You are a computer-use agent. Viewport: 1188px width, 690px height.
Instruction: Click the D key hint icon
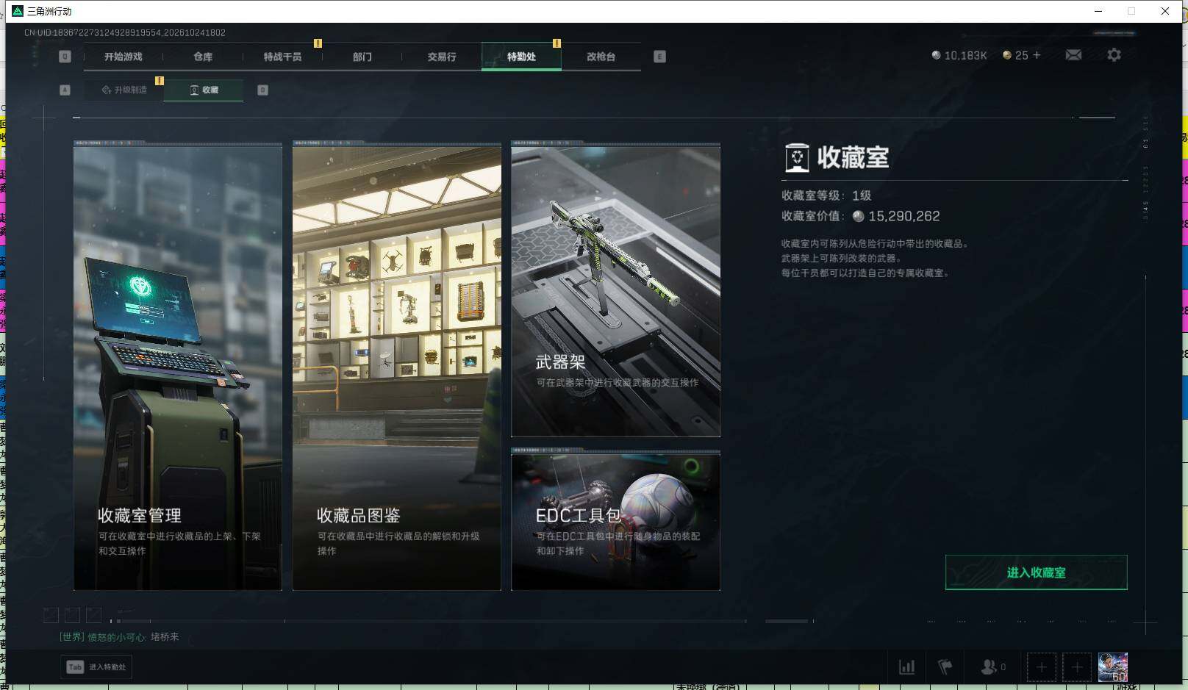(262, 90)
